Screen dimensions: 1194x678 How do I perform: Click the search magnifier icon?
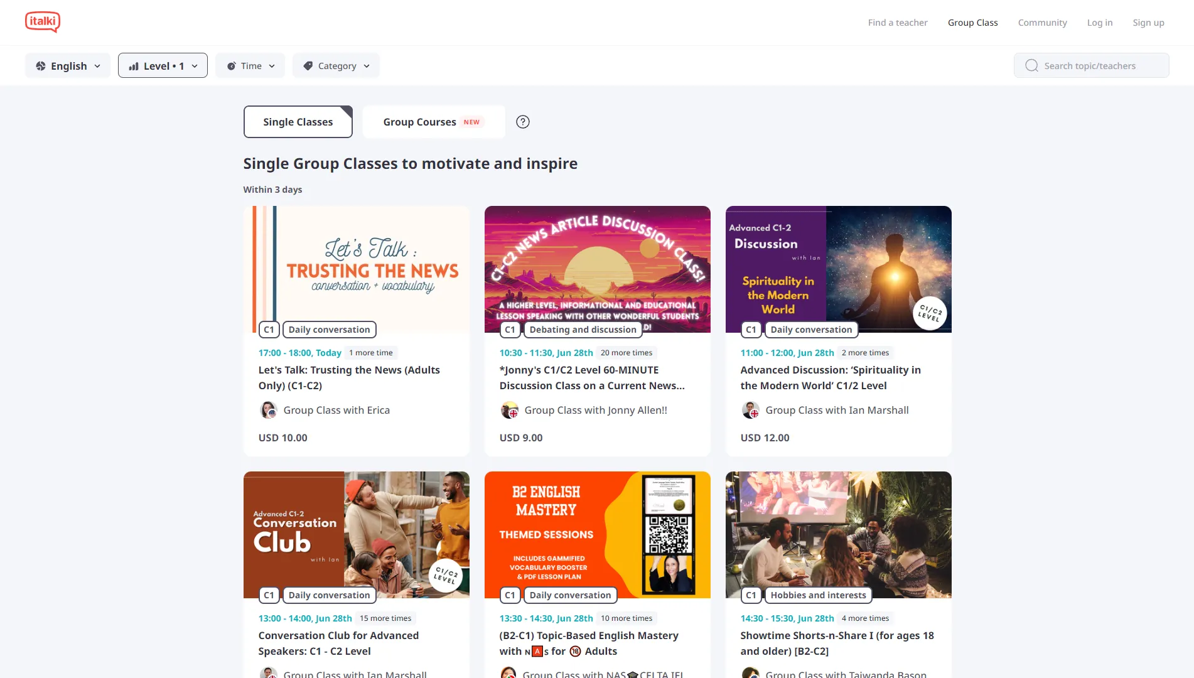[x=1031, y=65]
